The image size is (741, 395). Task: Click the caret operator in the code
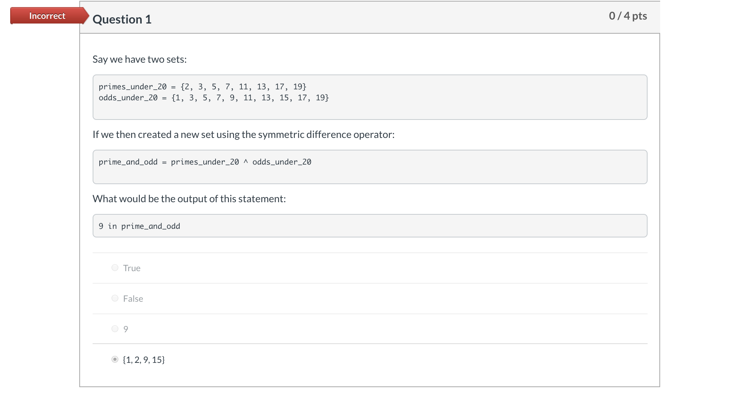(246, 162)
